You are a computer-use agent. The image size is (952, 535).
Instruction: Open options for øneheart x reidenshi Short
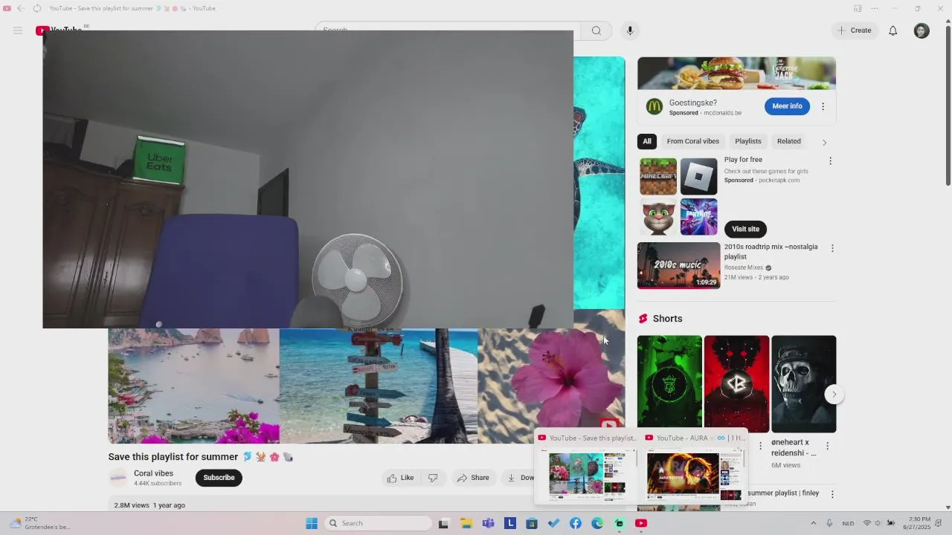(x=827, y=446)
